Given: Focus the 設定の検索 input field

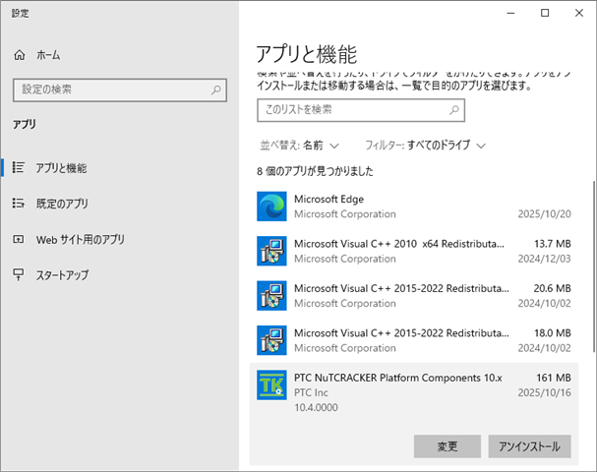Looking at the screenshot, I should 108,89.
